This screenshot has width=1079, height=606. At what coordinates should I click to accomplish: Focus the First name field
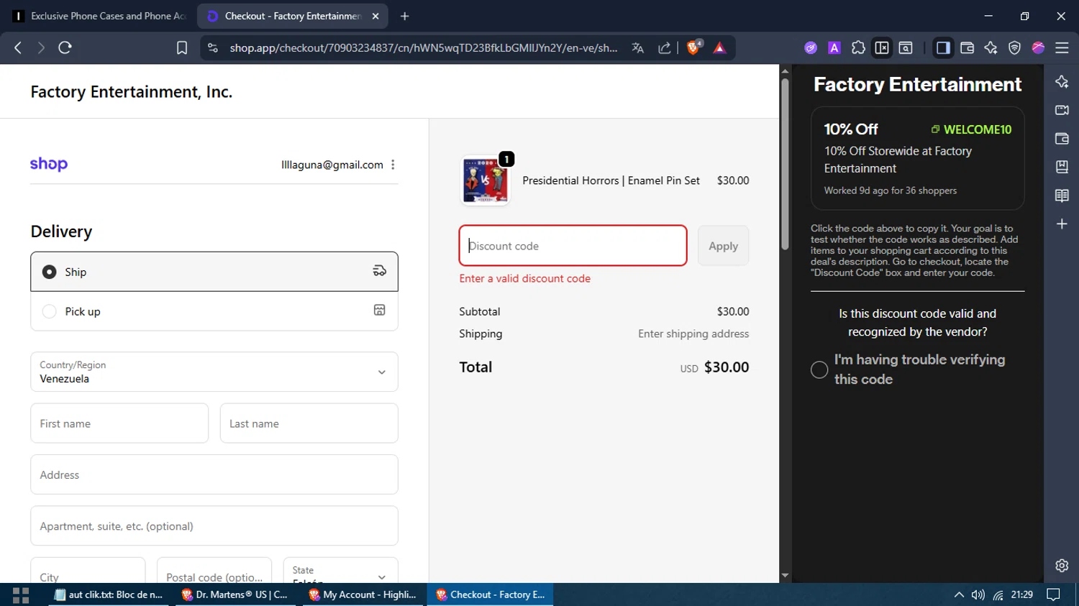point(119,423)
